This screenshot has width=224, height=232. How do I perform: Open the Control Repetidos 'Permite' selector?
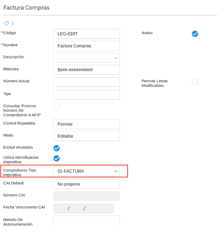pyautogui.click(x=86, y=124)
